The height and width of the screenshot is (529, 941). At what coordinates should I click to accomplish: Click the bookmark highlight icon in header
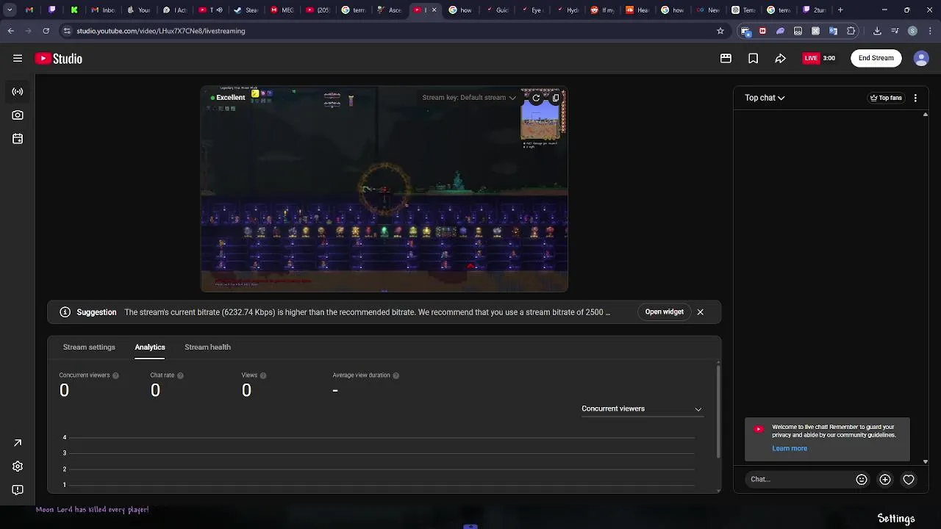click(x=753, y=58)
